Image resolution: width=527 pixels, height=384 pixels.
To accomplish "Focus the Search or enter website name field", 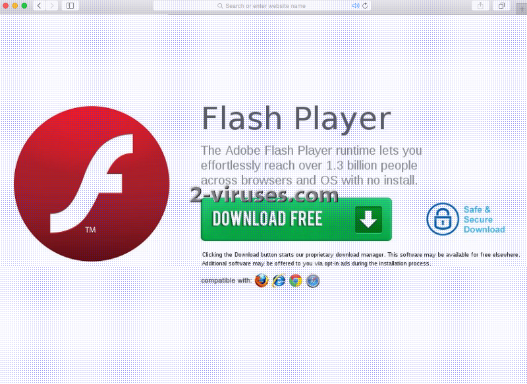I will (x=262, y=6).
